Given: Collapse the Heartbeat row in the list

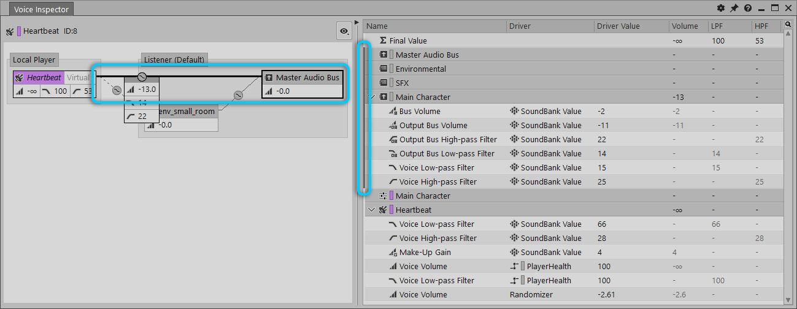Looking at the screenshot, I should tap(371, 210).
